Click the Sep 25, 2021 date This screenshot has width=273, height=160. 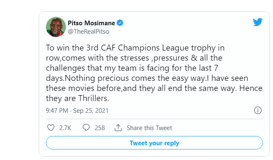(x=91, y=111)
